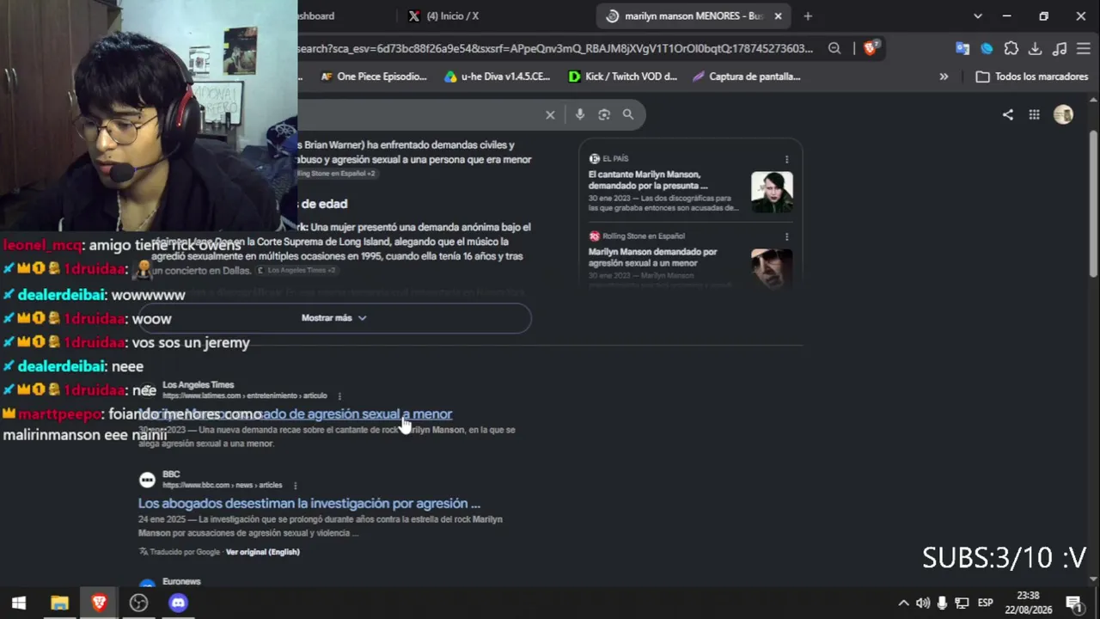Open Google Lens image search
Image resolution: width=1100 pixels, height=619 pixels.
(x=604, y=114)
